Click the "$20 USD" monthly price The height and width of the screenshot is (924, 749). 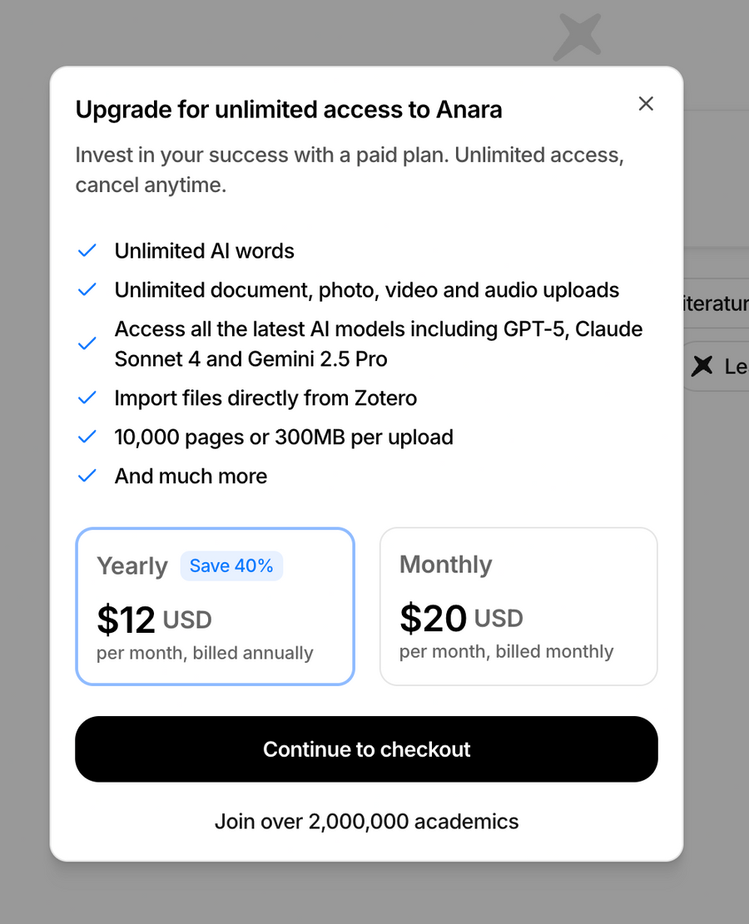pos(462,618)
